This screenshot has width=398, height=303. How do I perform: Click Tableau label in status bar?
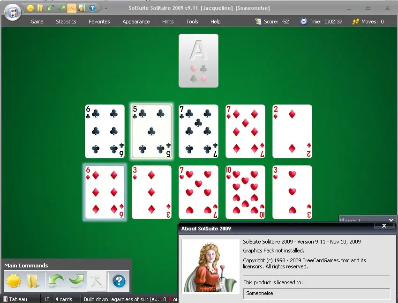coord(18,299)
